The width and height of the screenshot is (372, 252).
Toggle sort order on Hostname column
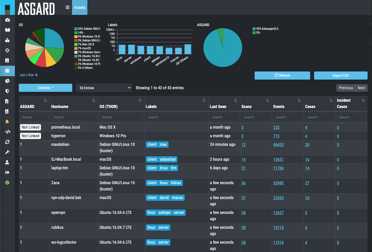[94, 100]
